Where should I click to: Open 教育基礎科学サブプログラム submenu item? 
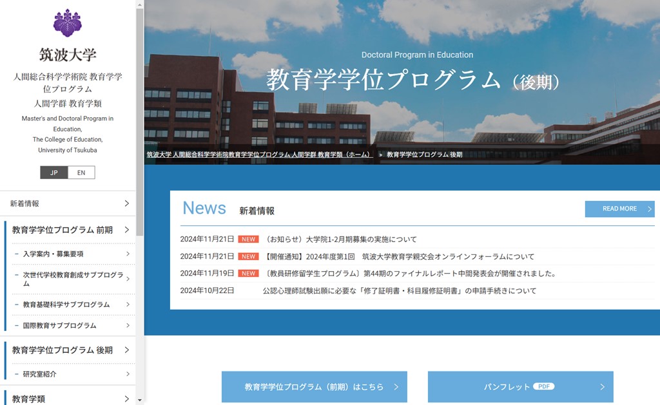[x=73, y=305]
